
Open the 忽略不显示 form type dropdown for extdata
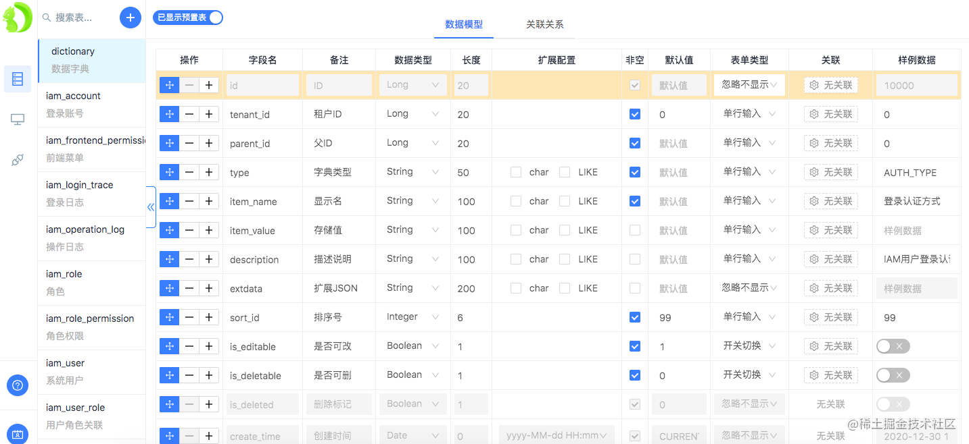tap(749, 288)
